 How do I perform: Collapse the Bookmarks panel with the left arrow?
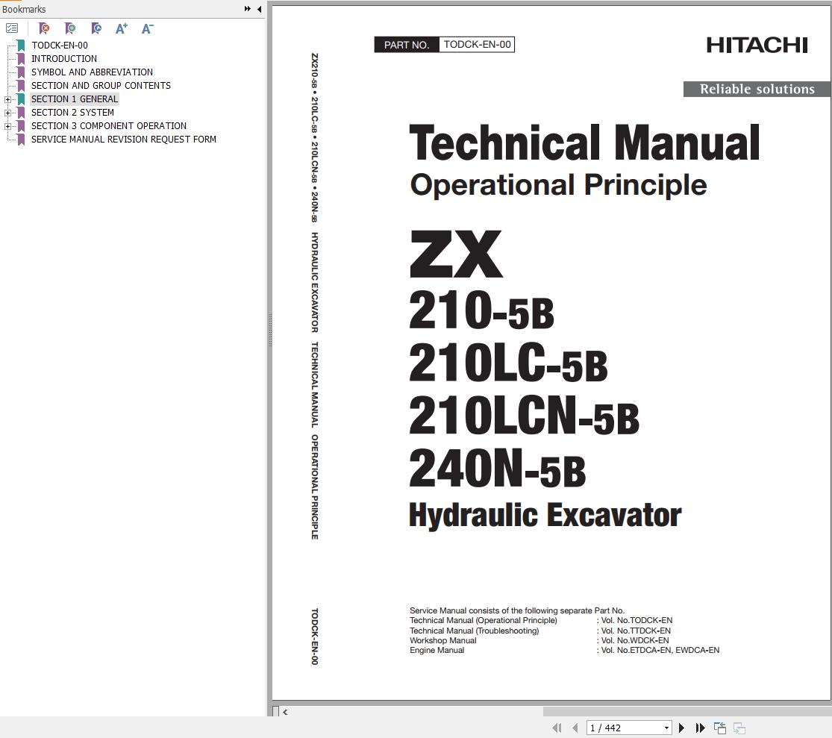point(260,9)
